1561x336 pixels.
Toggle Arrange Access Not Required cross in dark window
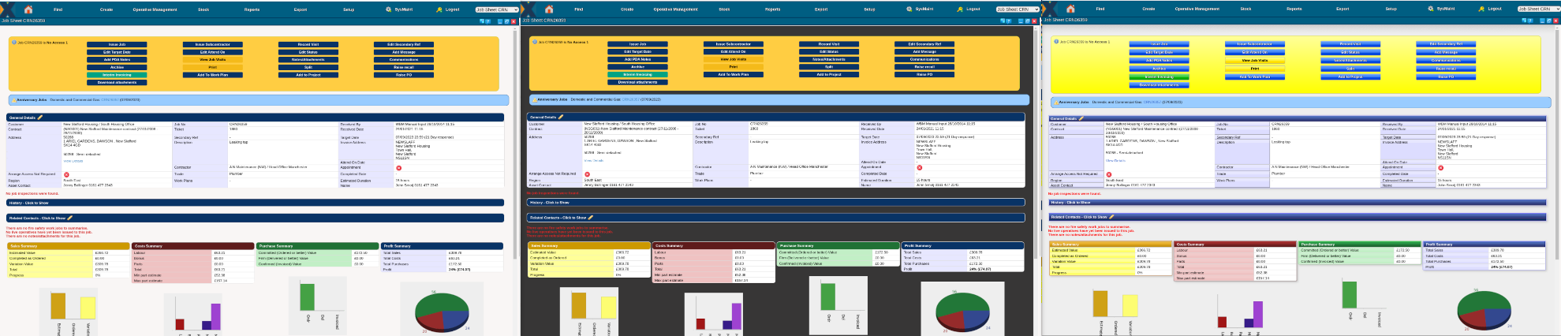(x=587, y=174)
